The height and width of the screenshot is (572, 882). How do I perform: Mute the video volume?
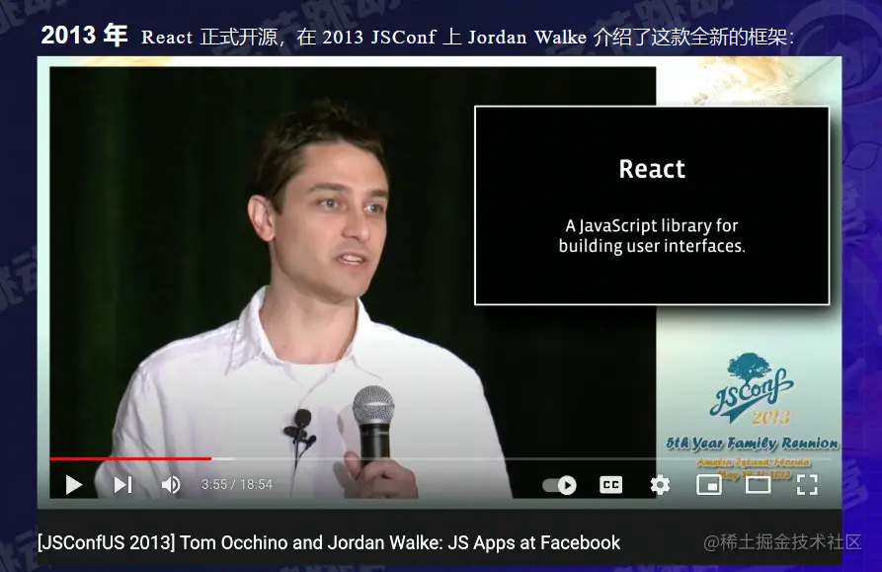click(171, 484)
